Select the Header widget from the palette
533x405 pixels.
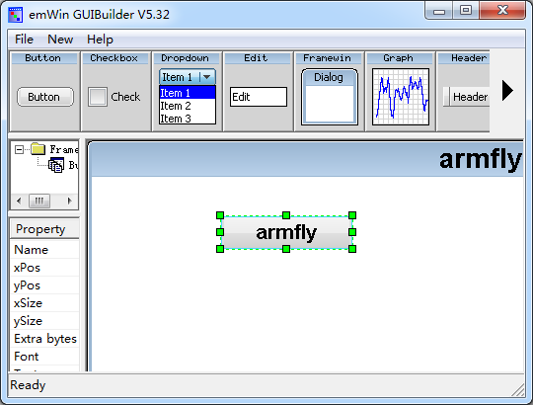463,92
